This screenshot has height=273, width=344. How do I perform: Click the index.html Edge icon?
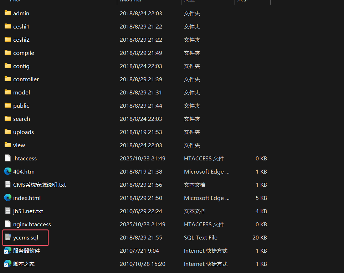[8, 198]
